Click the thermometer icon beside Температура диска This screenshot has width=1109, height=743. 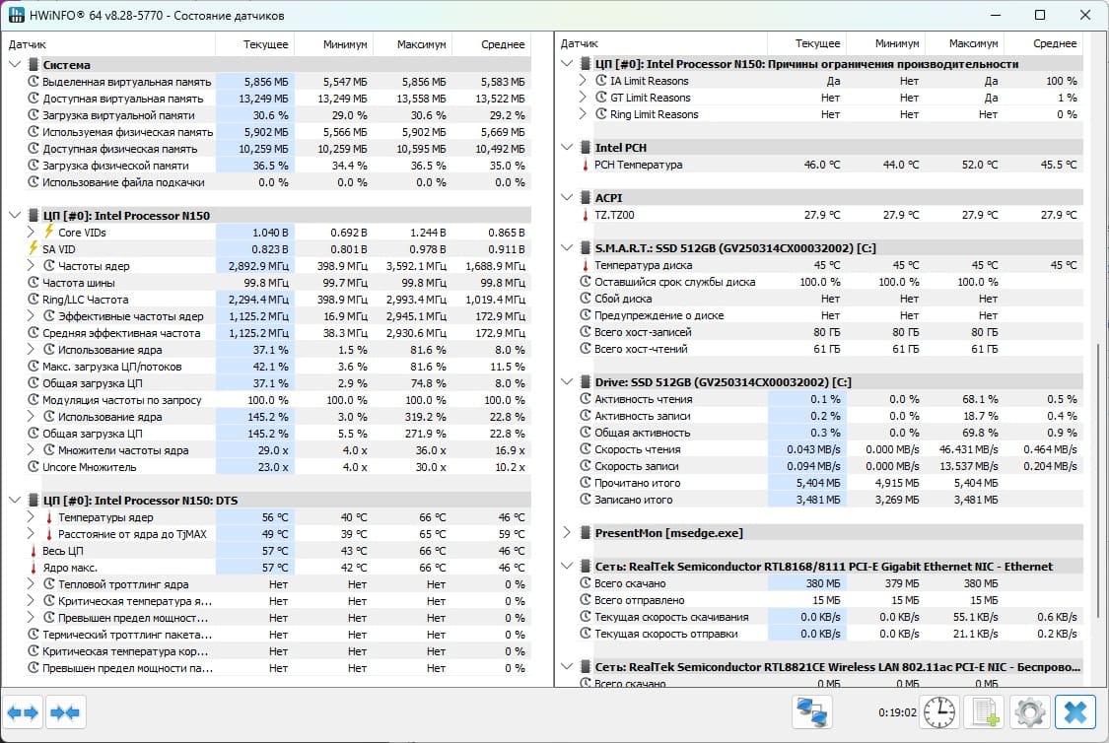(585, 265)
